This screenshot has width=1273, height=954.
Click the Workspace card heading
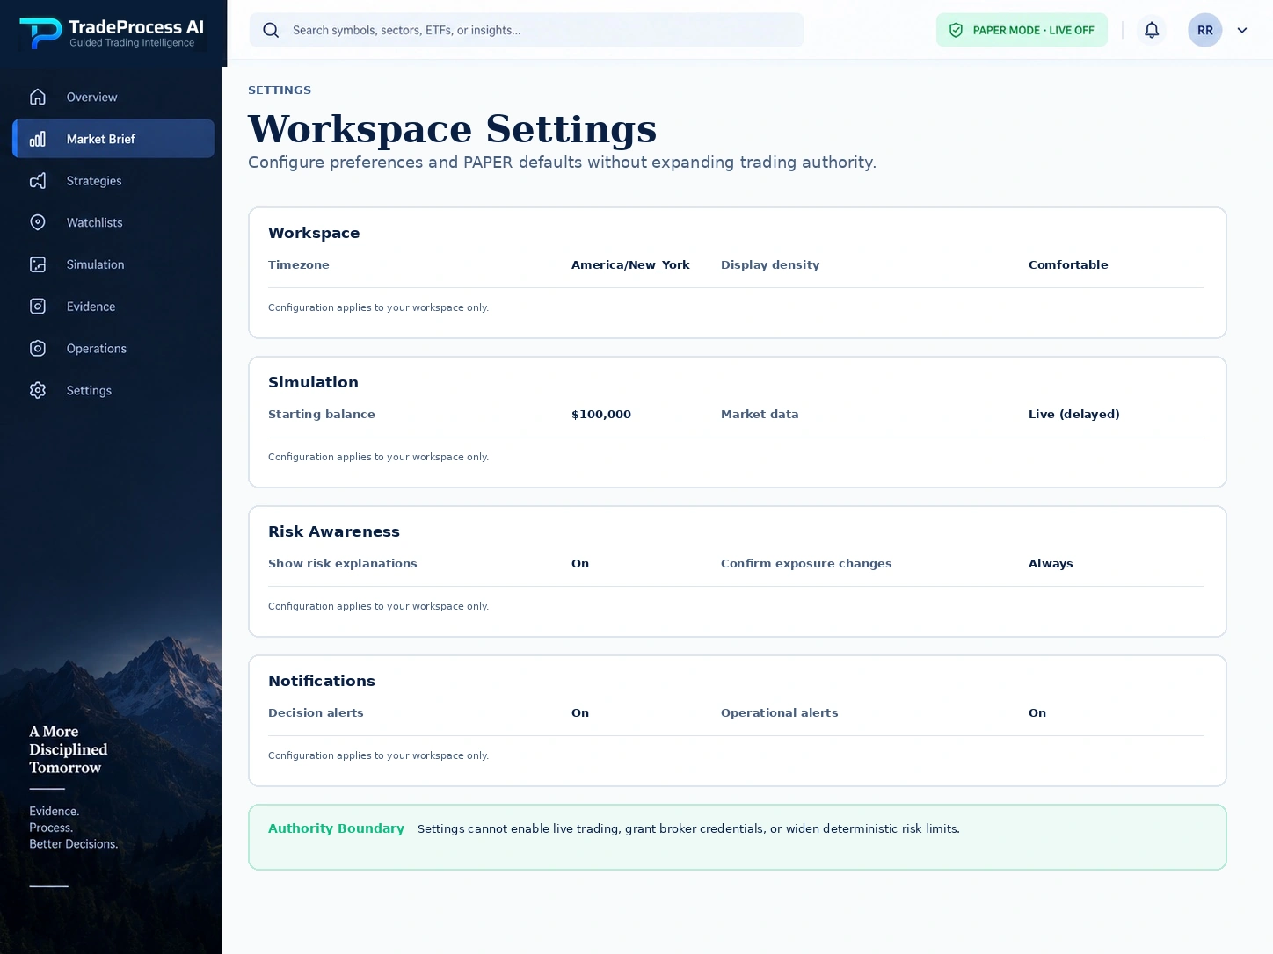click(314, 233)
